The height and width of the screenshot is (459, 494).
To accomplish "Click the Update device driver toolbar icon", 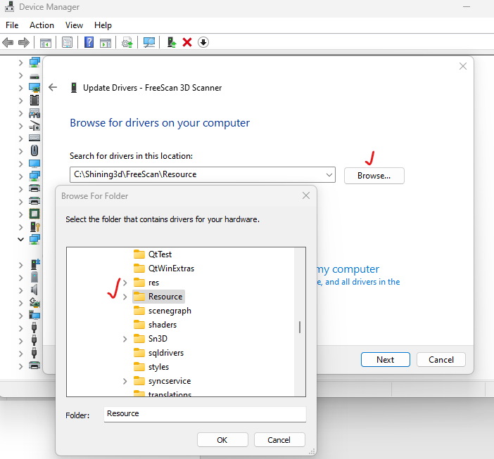I will (x=172, y=42).
